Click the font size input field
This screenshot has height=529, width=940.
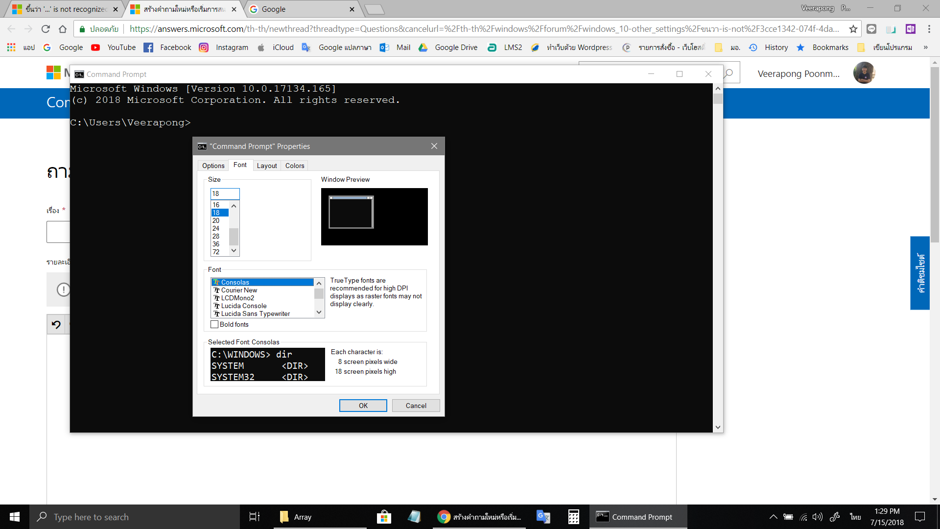[225, 193]
